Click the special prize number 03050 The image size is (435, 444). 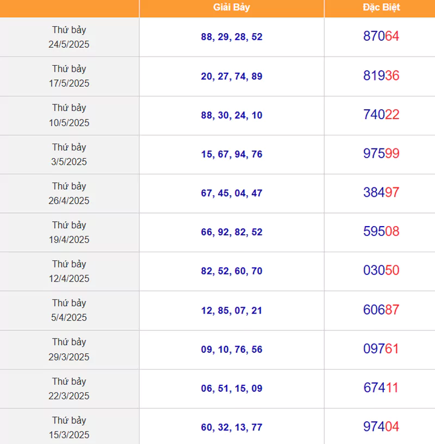coord(381,271)
